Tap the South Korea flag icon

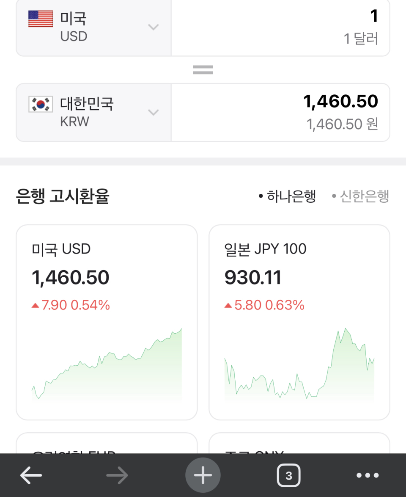pyautogui.click(x=41, y=104)
